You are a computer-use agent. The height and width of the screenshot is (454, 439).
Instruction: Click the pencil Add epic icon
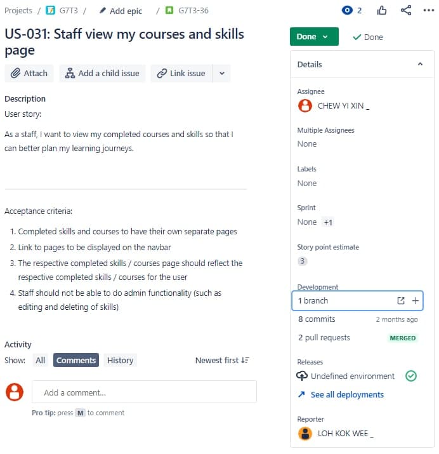[x=103, y=11]
